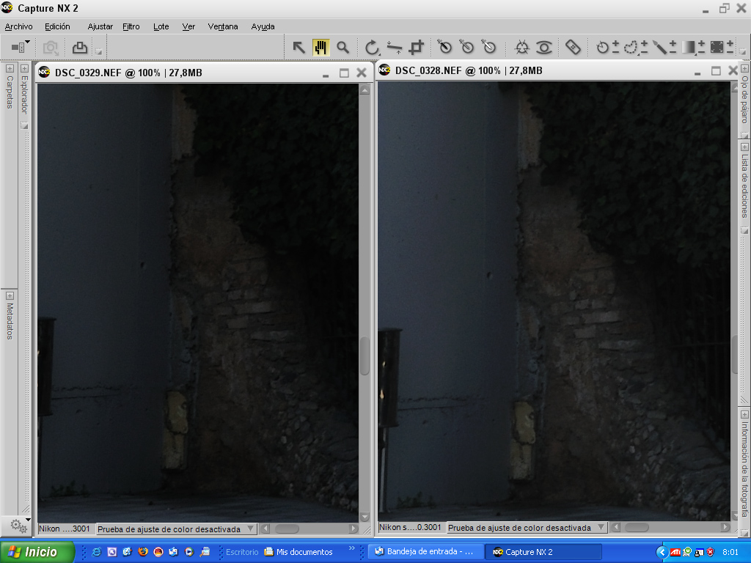Open soft proof dropdown in DSC_0328 window
Viewport: 751px width, 563px height.
click(600, 528)
